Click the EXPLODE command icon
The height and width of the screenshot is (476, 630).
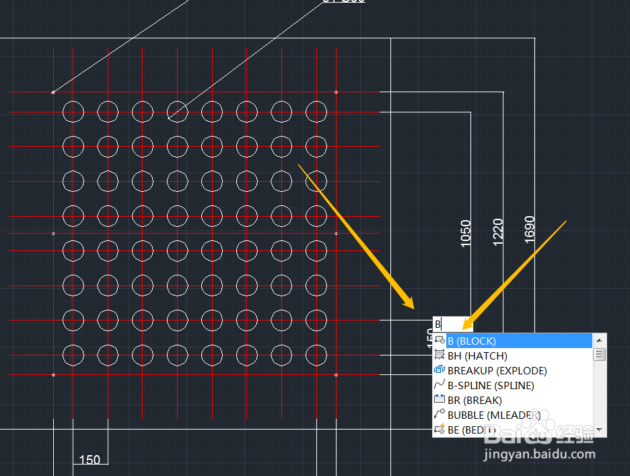[x=440, y=370]
